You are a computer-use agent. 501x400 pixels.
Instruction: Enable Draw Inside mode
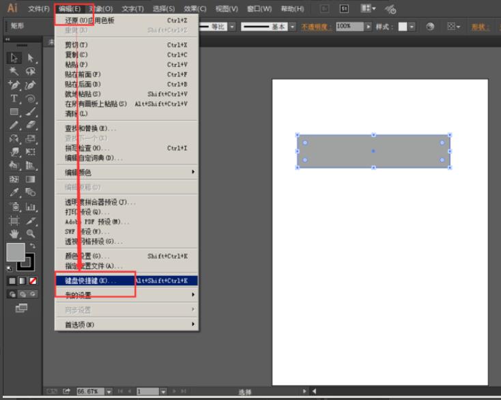33,294
